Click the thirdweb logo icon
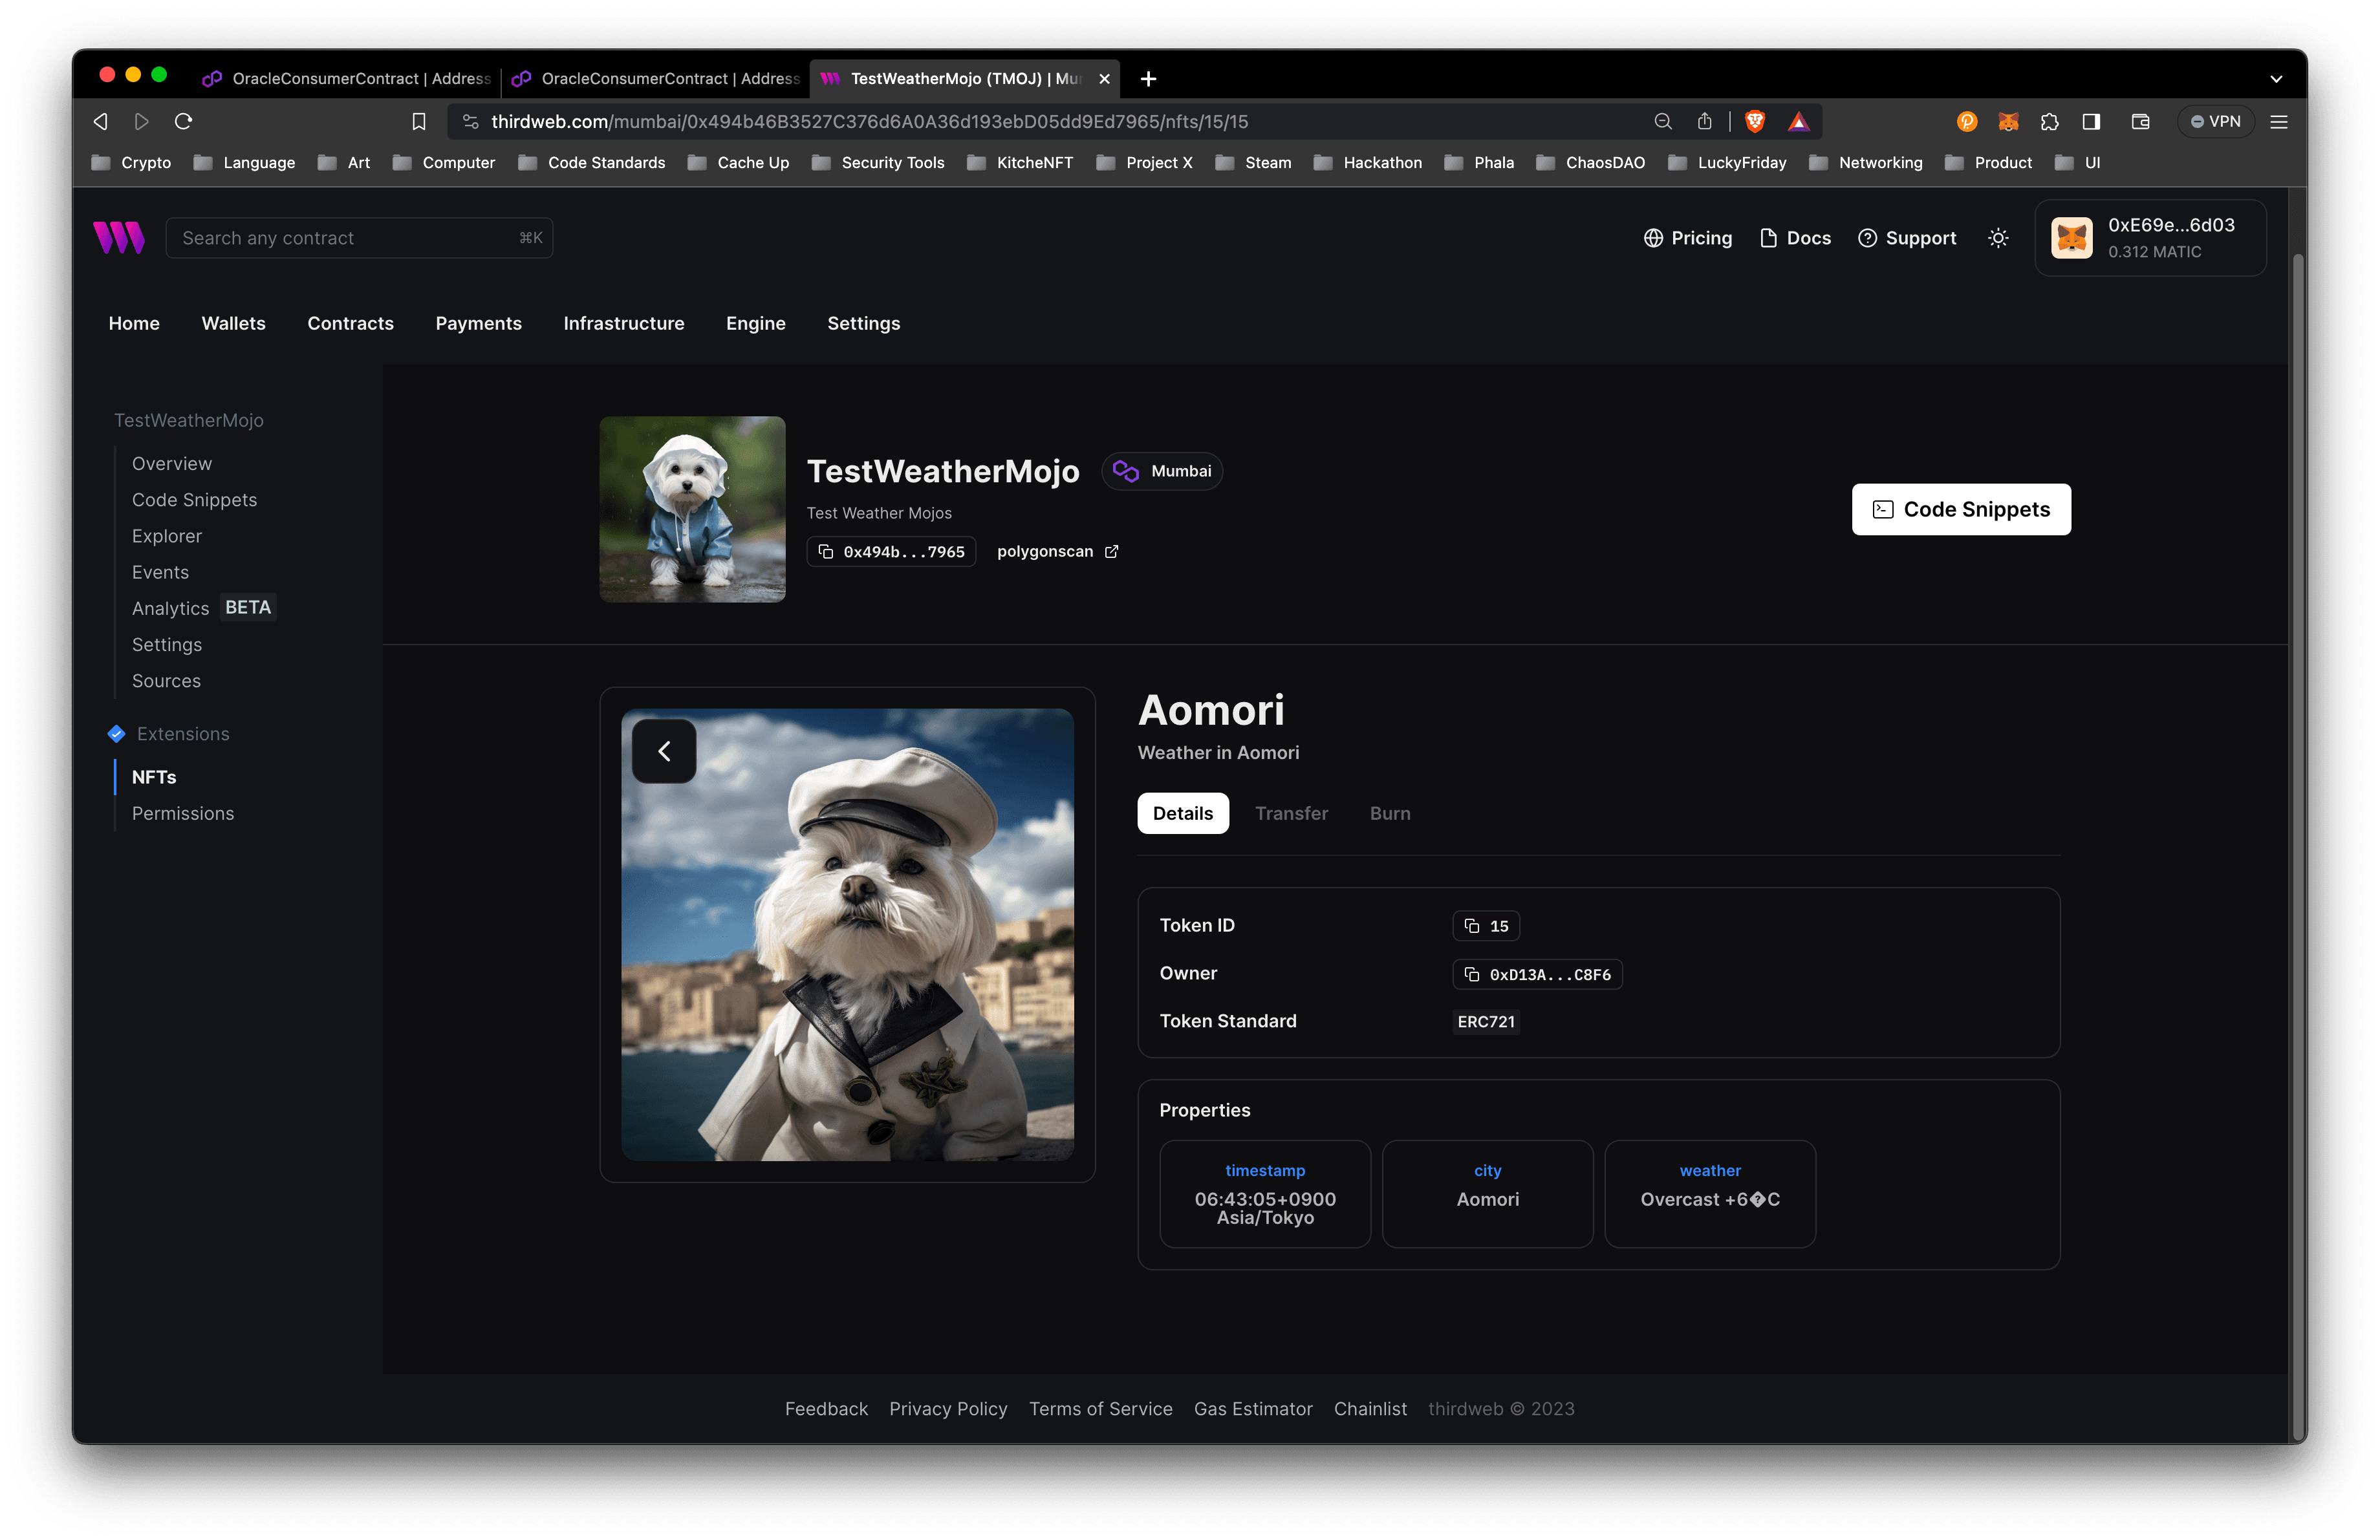The width and height of the screenshot is (2380, 1540). point(119,238)
